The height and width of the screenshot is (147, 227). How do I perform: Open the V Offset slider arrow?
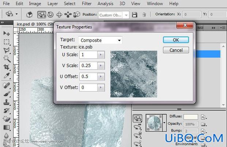tap(101, 88)
